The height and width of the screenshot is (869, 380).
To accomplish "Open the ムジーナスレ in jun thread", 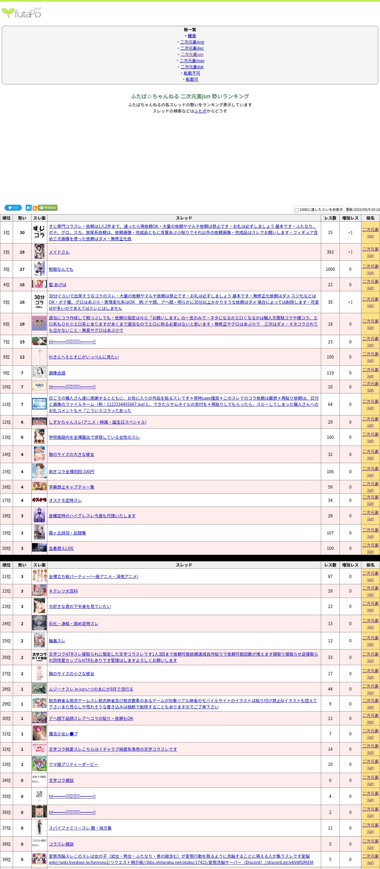I will [x=91, y=689].
